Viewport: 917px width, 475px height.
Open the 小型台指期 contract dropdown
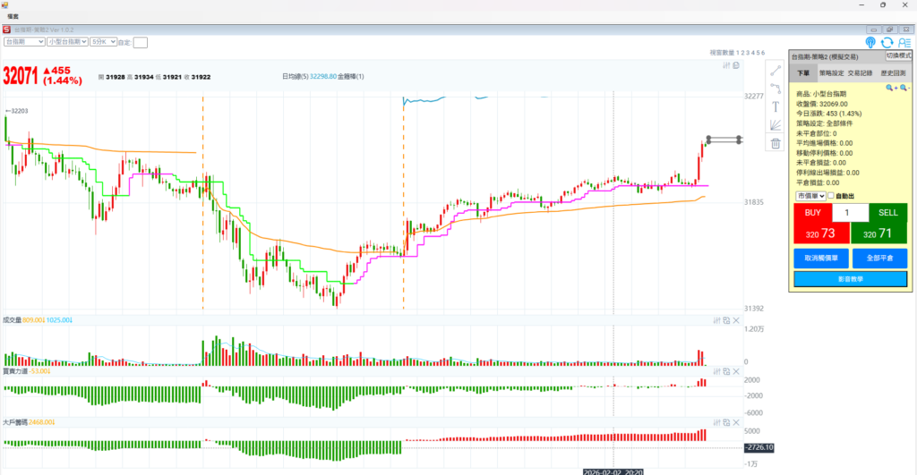coord(67,41)
